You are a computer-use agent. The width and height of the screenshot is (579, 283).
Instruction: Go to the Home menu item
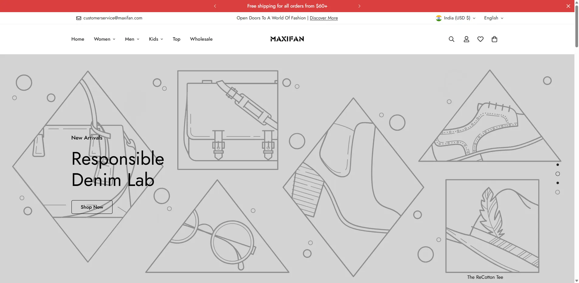click(x=78, y=39)
